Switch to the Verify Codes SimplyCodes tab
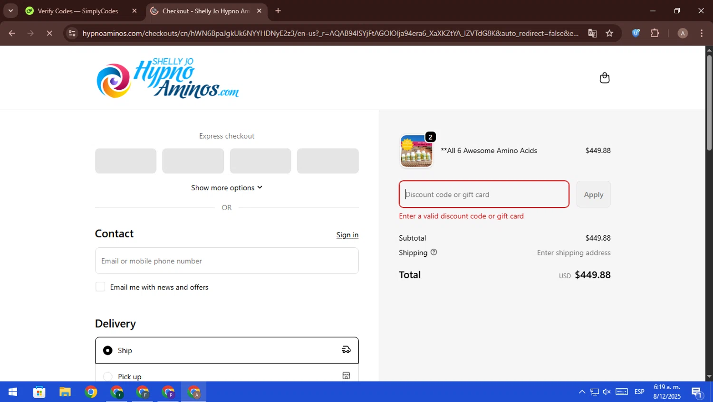The width and height of the screenshot is (713, 402). click(78, 11)
